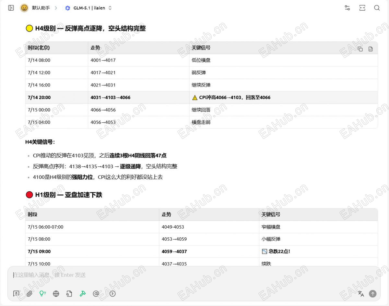This screenshot has width=389, height=306.
Task: Open the GLM-5.1 model selector
Action: coord(88,8)
